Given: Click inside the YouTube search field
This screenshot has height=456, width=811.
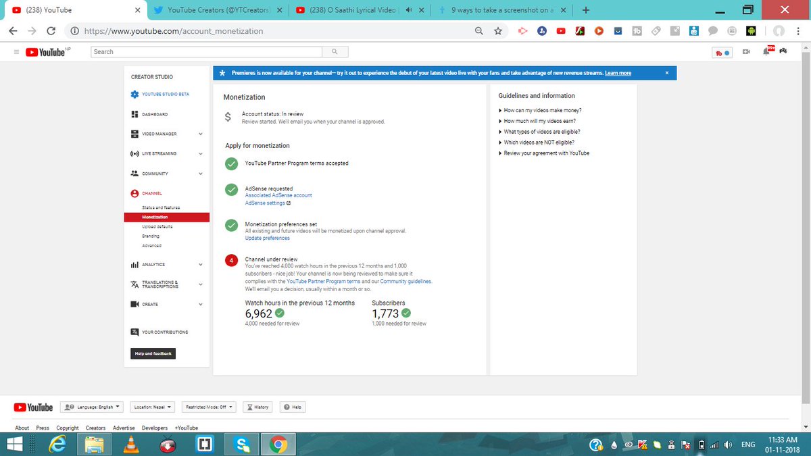Looking at the screenshot, I should pos(206,52).
